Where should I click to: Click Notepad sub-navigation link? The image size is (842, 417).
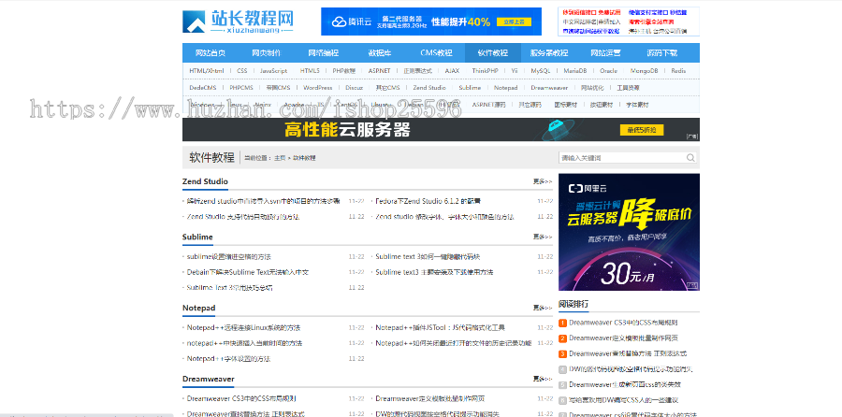[505, 88]
